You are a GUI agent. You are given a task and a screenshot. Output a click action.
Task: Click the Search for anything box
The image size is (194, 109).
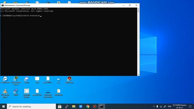pyautogui.click(x=31, y=106)
